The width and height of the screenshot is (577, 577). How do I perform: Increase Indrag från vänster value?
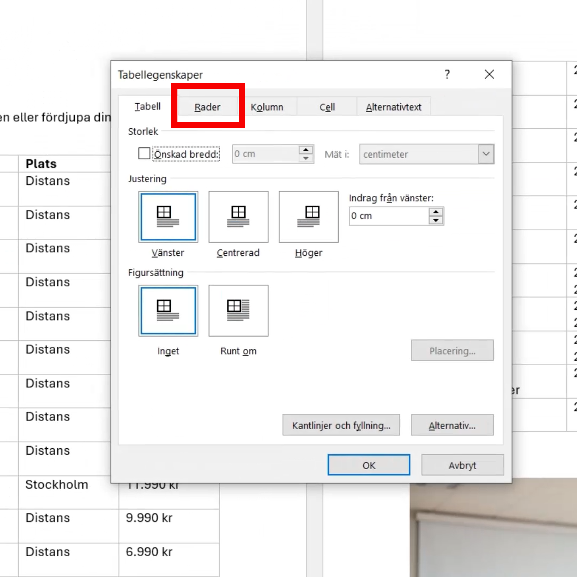click(x=436, y=212)
